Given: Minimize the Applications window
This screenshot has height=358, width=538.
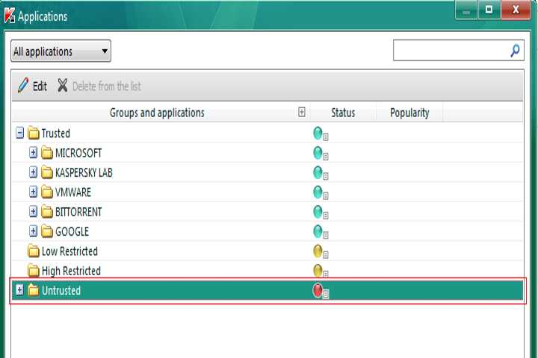Looking at the screenshot, I should point(466,10).
